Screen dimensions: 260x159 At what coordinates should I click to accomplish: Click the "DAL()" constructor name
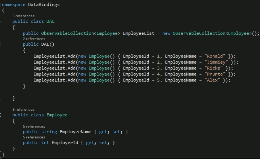[48, 44]
